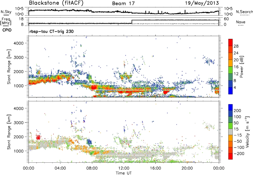The width and height of the screenshot is (253, 175).
Task: Click the 'CPID' row label
Action: coord(7,30)
